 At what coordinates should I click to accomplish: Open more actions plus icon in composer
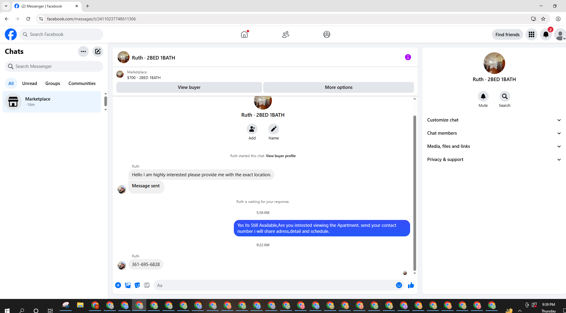pyautogui.click(x=118, y=285)
